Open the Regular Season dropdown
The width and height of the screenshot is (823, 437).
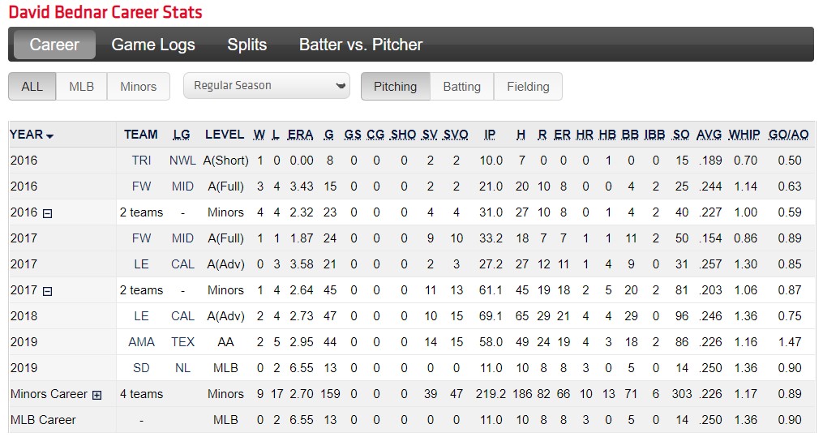(267, 85)
